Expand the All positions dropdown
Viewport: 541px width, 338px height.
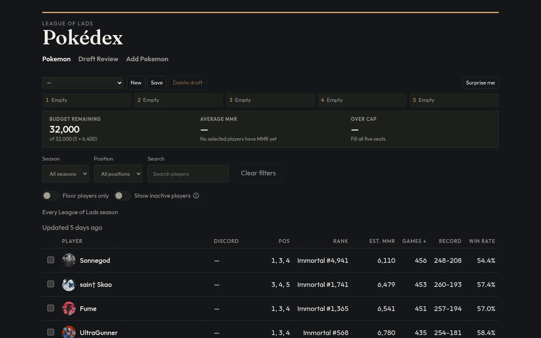[118, 174]
